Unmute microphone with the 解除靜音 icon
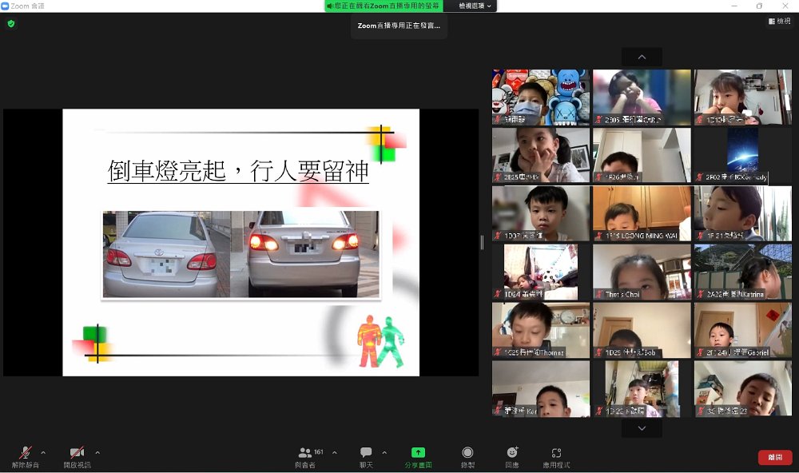799x473 pixels. [26, 453]
